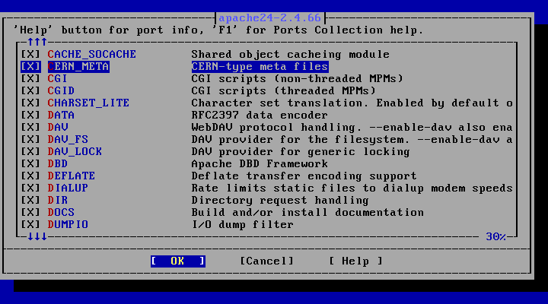Select the DIR option name
Viewport: 548px width, 304px height.
pos(58,201)
